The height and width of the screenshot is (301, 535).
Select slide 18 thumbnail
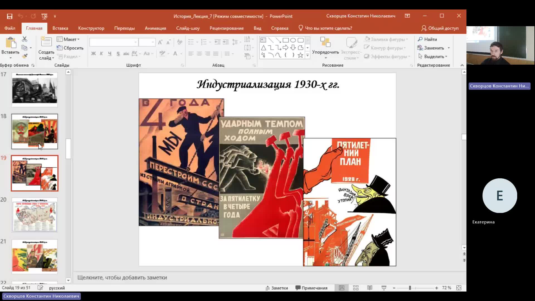click(35, 131)
